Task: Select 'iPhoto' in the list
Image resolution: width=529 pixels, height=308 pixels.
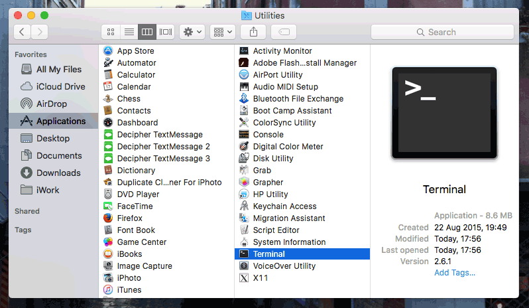Action: pyautogui.click(x=166, y=278)
